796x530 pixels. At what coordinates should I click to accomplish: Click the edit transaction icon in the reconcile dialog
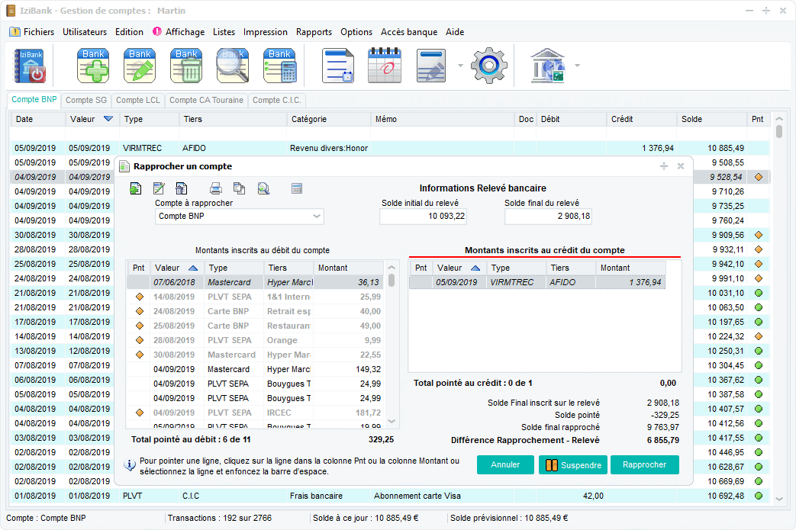click(x=159, y=188)
